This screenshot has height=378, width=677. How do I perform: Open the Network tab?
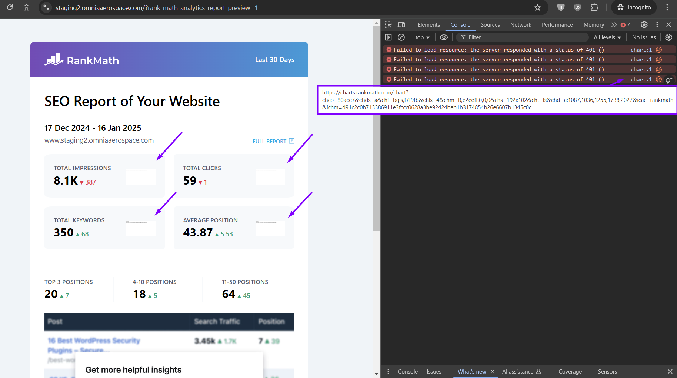[521, 25]
